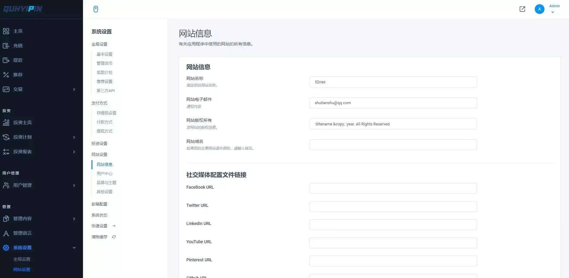The height and width of the screenshot is (278, 569).
Task: Click the home dashboard grid icon
Action: tap(6, 31)
